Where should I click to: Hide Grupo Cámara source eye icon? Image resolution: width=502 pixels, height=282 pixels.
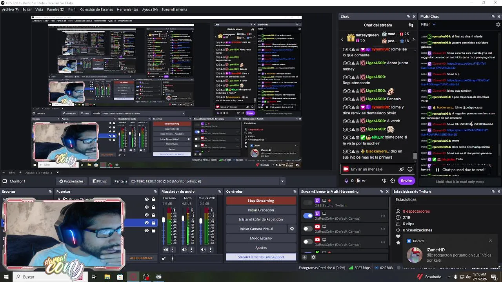[147, 199]
